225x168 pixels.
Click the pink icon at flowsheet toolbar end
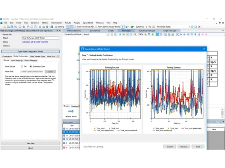click(206, 34)
